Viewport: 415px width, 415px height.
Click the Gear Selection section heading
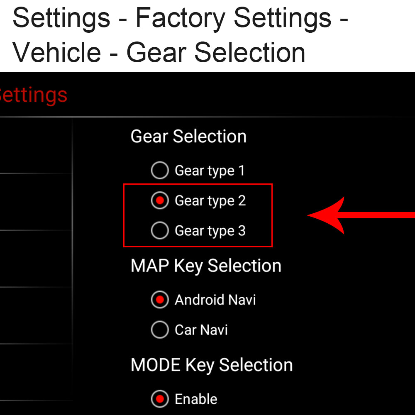[x=188, y=137]
